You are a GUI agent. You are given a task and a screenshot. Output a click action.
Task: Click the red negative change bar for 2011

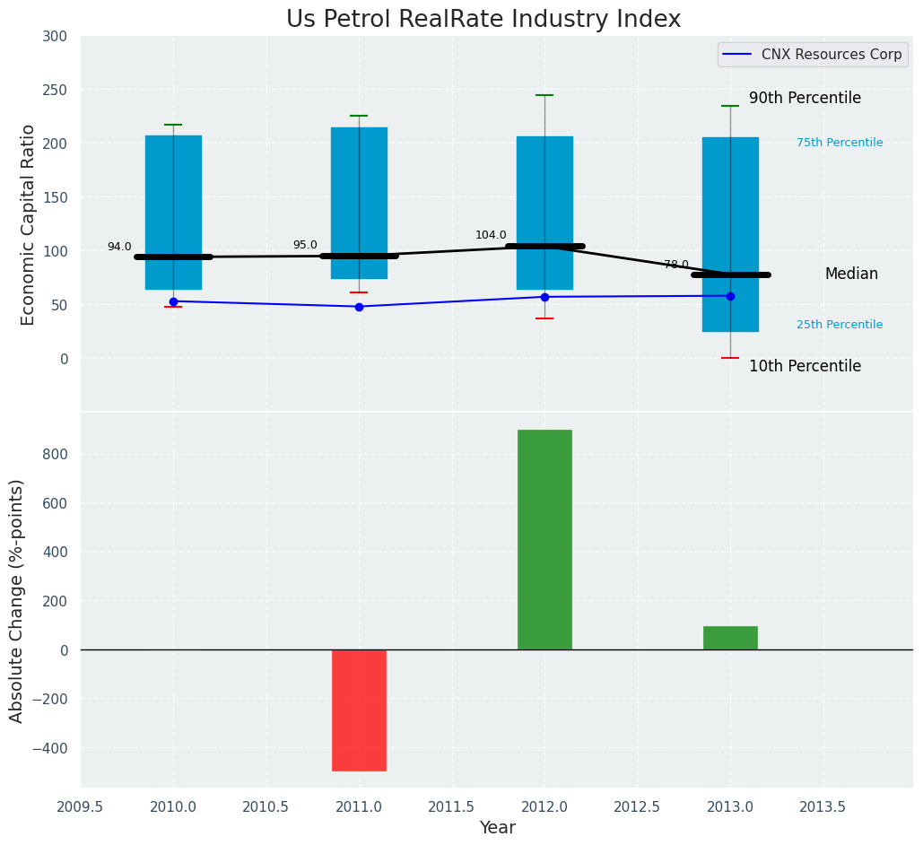click(x=359, y=710)
